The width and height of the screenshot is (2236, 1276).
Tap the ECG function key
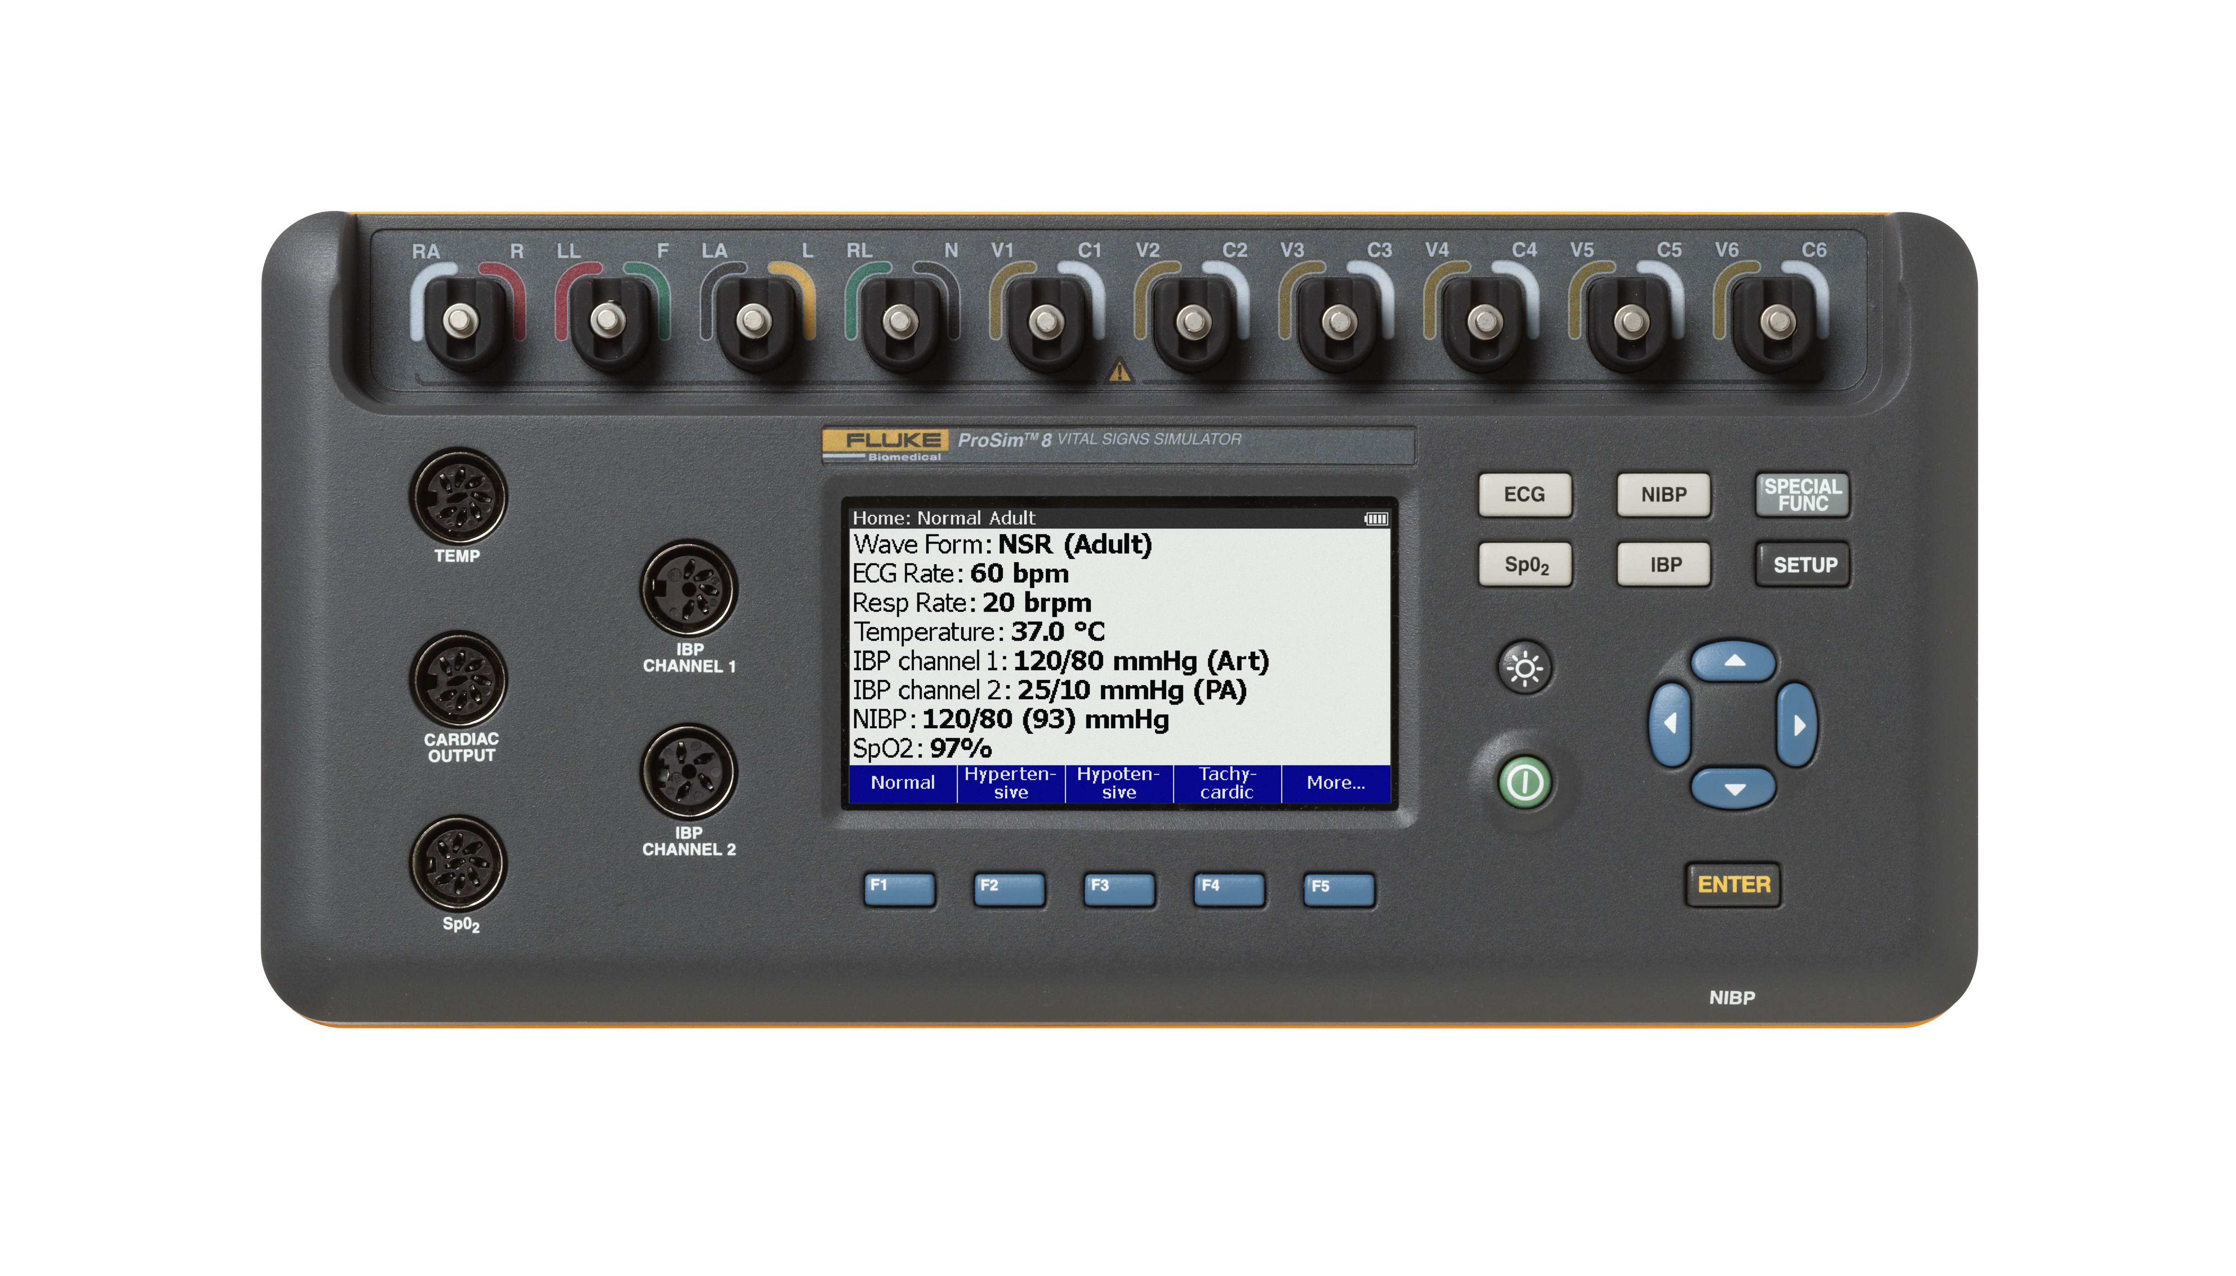click(1523, 495)
